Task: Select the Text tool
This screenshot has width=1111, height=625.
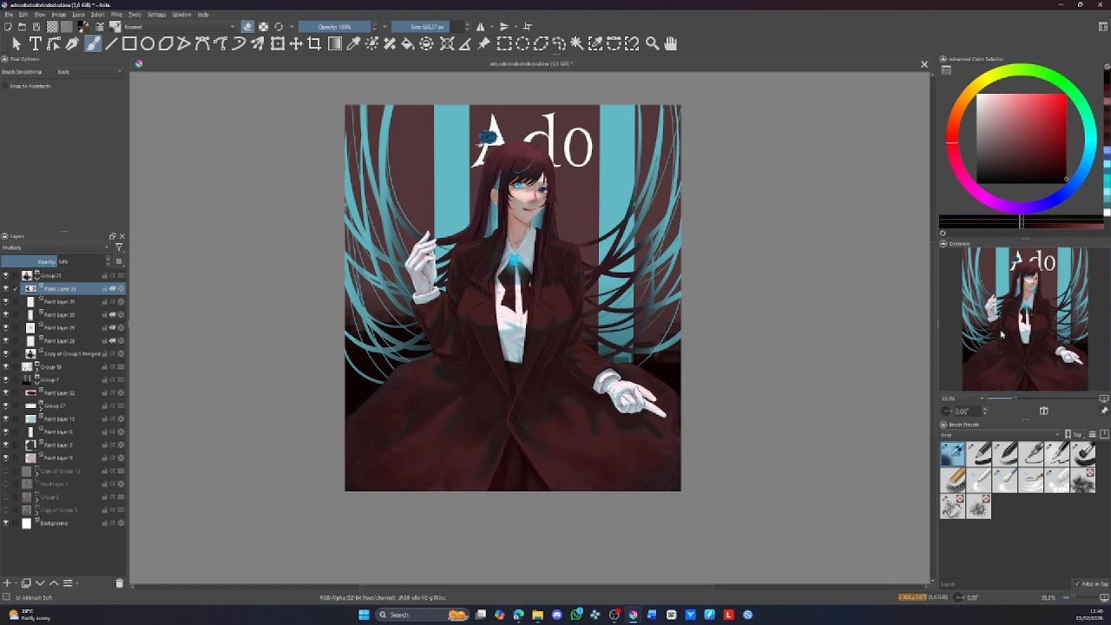Action: 36,43
